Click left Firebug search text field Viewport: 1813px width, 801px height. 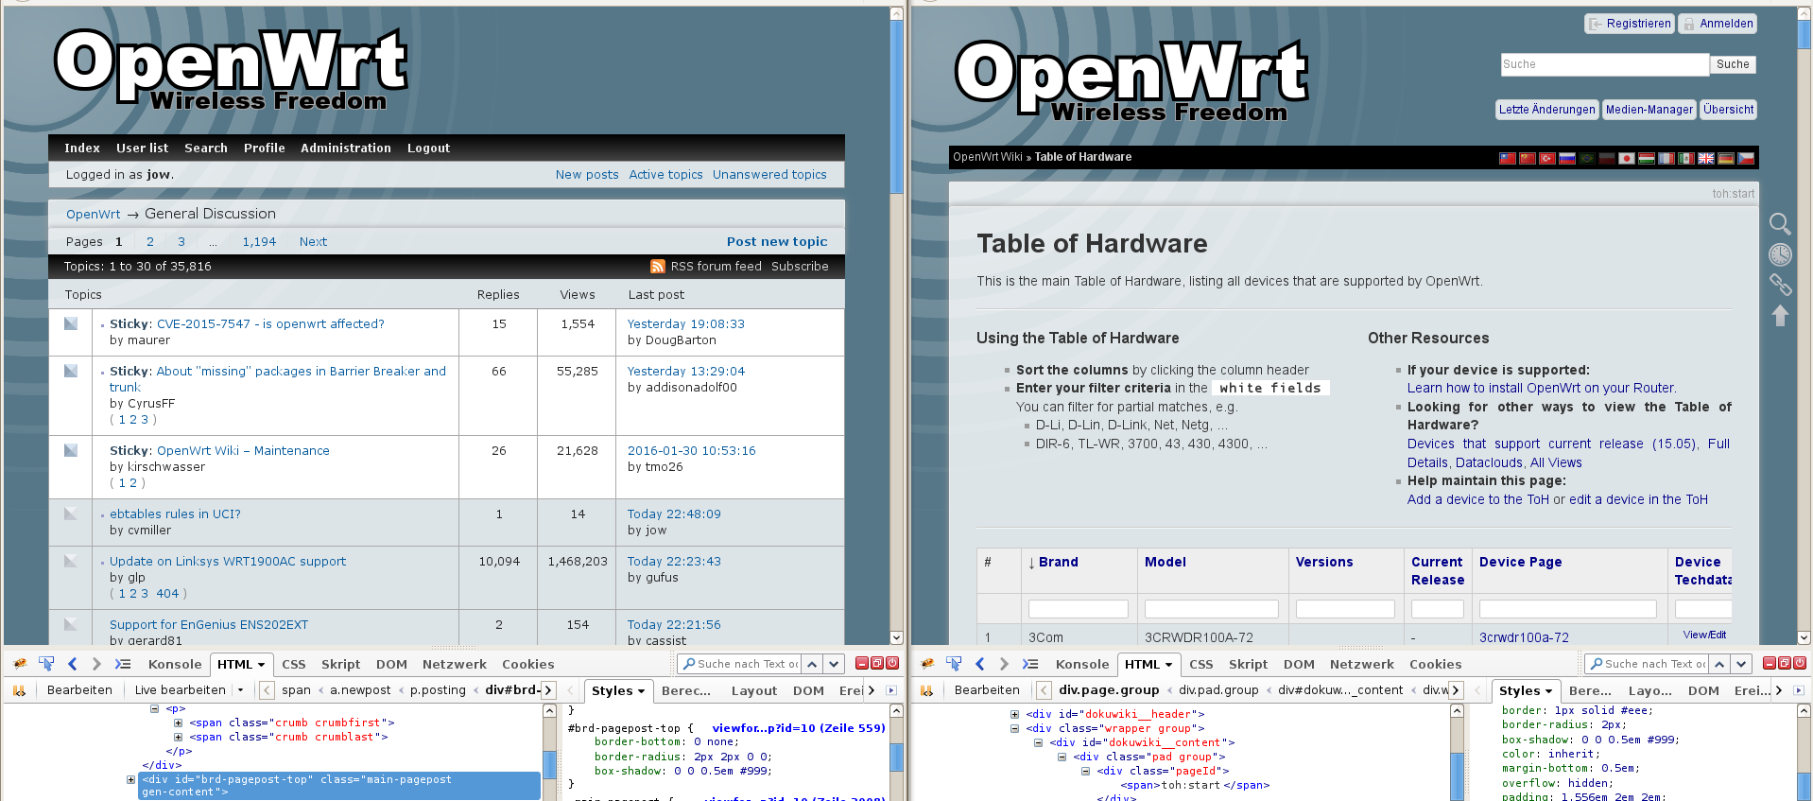739,664
